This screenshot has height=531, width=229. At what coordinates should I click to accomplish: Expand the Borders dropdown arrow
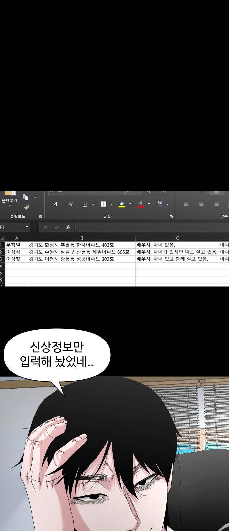(x=112, y=204)
